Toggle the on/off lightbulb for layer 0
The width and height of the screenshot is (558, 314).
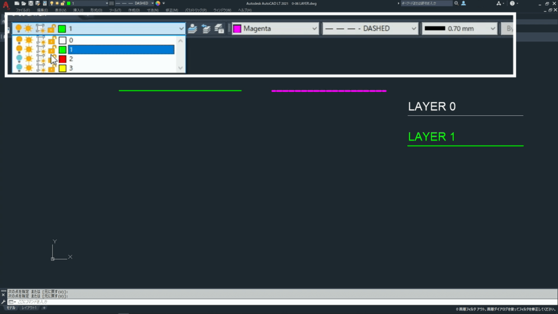(19, 40)
